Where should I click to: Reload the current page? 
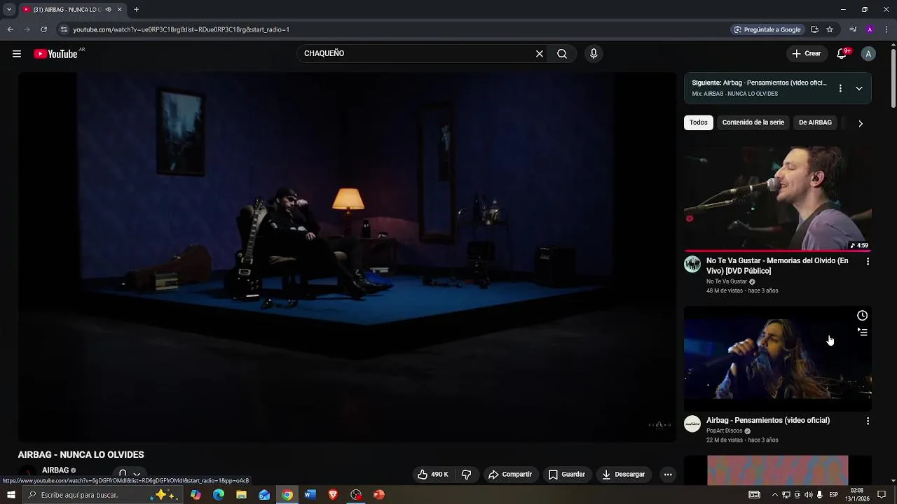click(43, 29)
